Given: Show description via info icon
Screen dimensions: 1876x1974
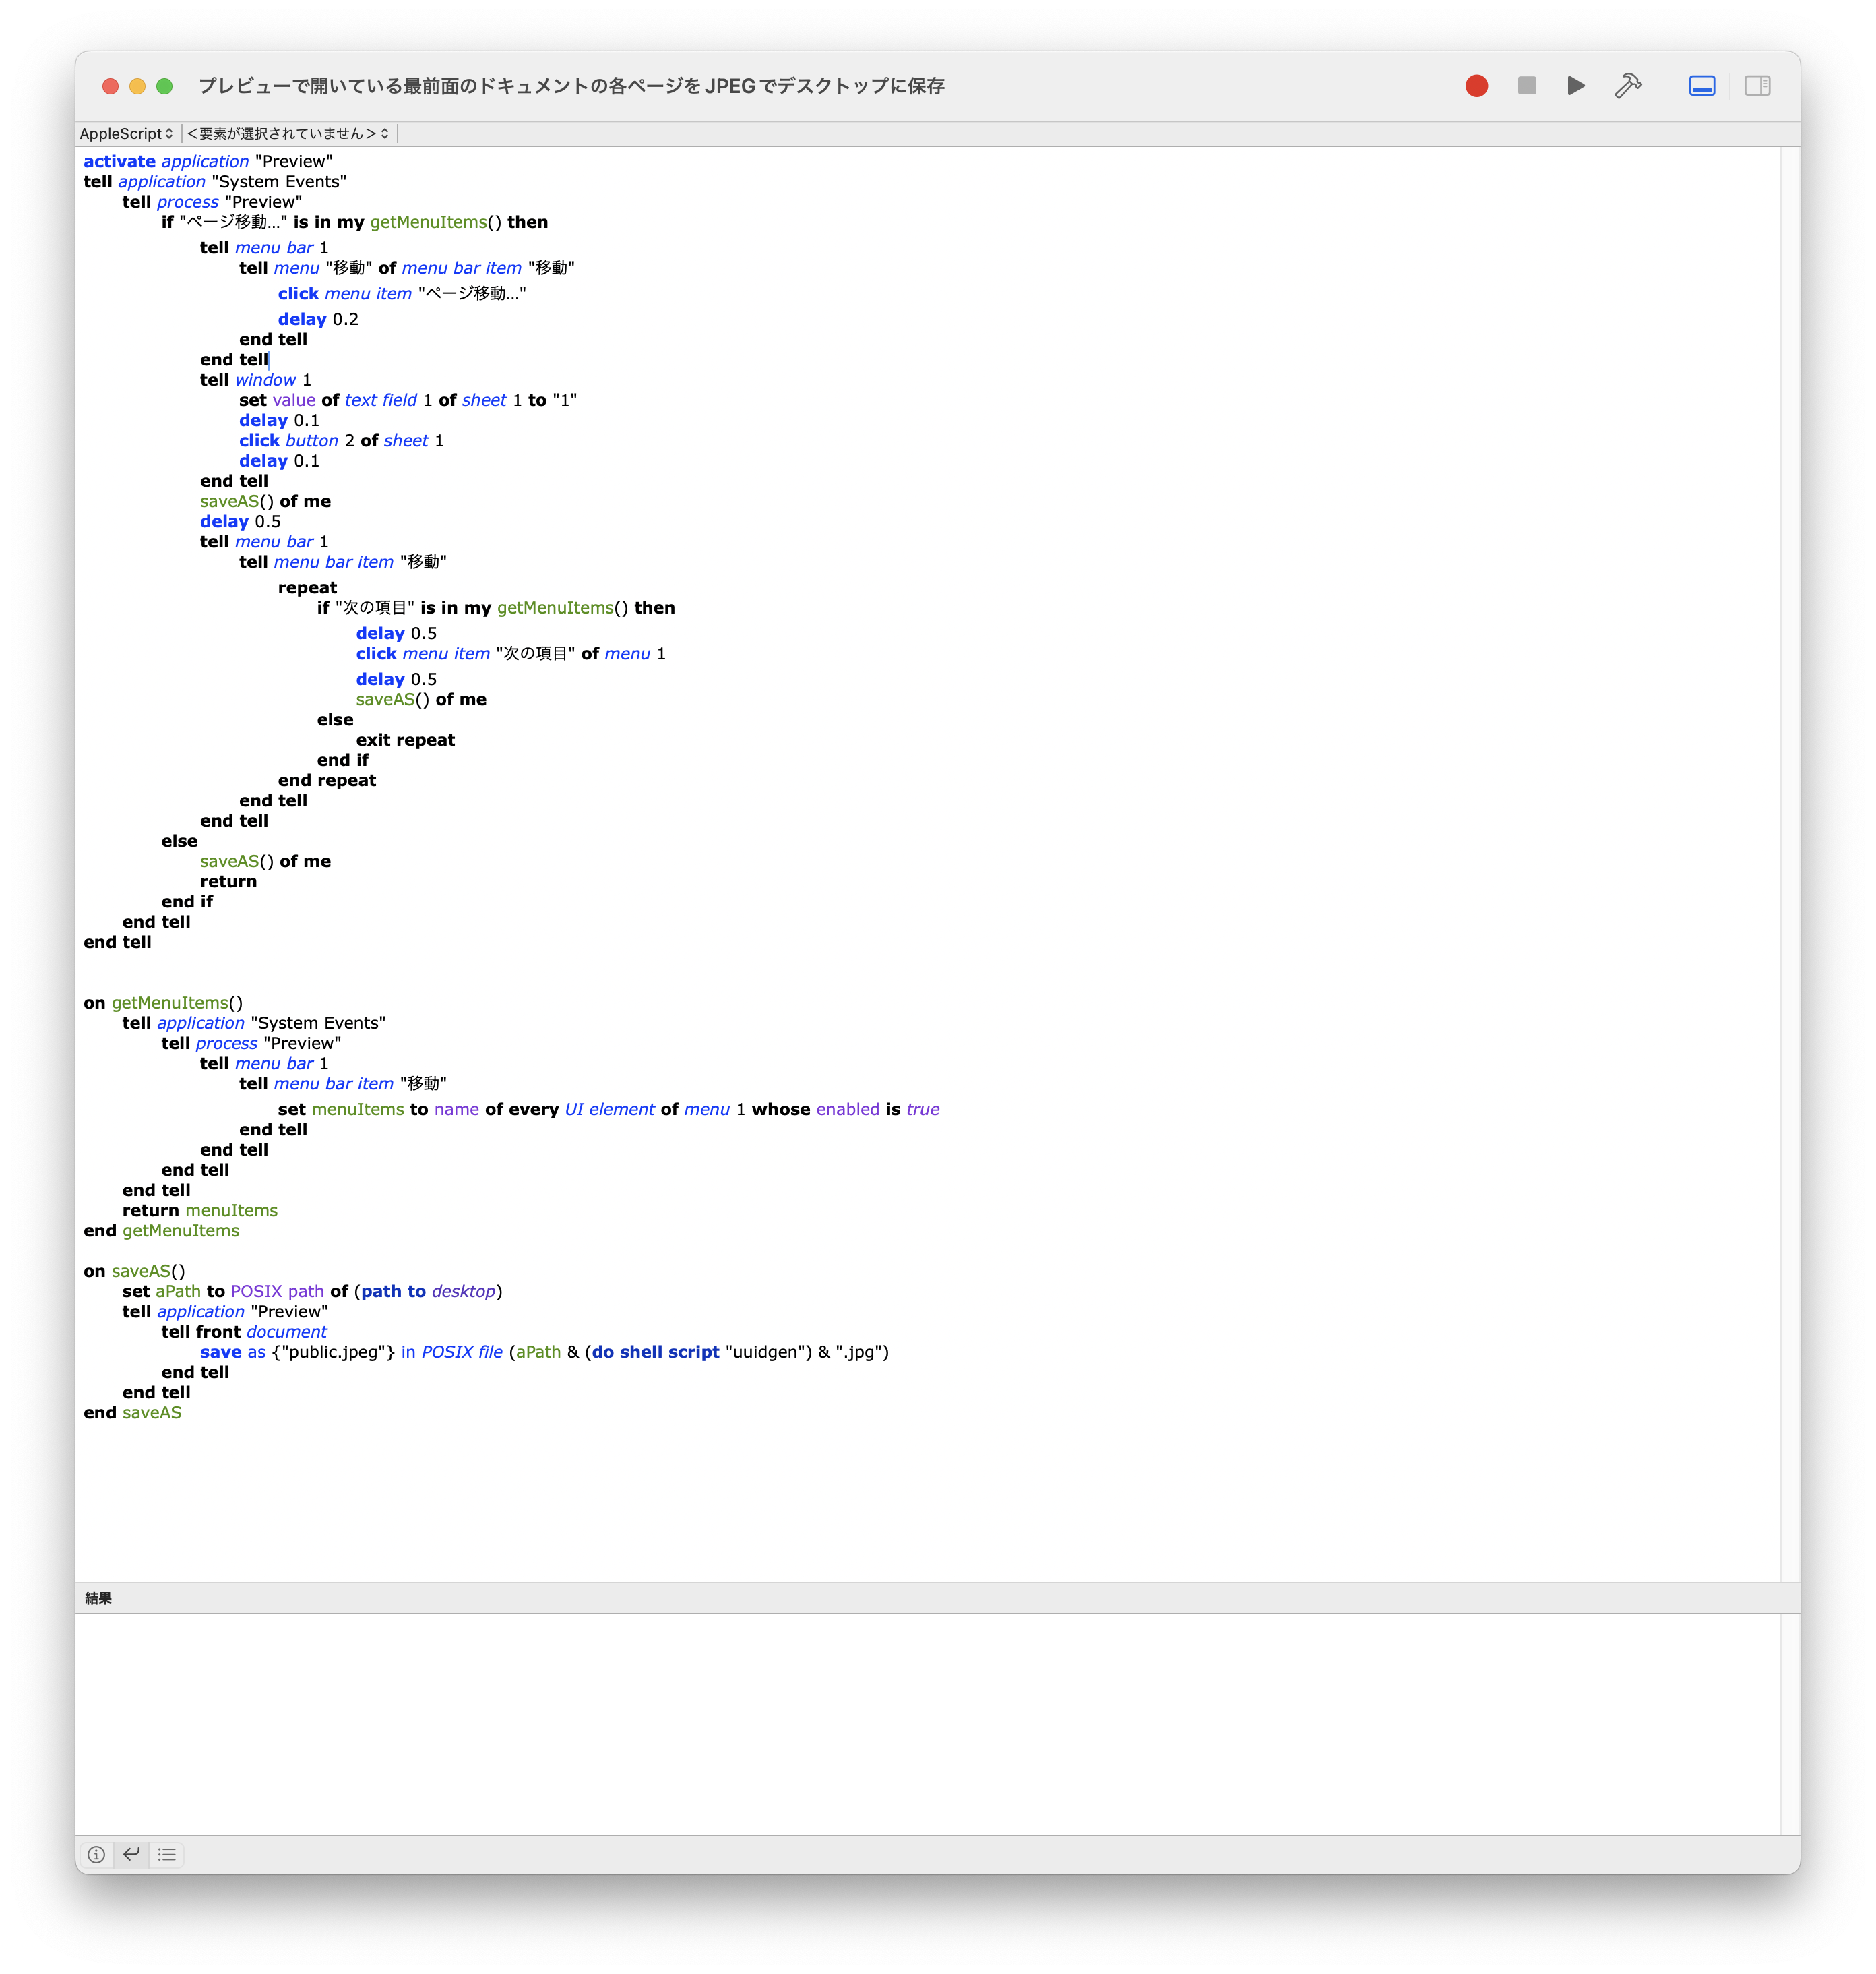Looking at the screenshot, I should pos(96,1854).
